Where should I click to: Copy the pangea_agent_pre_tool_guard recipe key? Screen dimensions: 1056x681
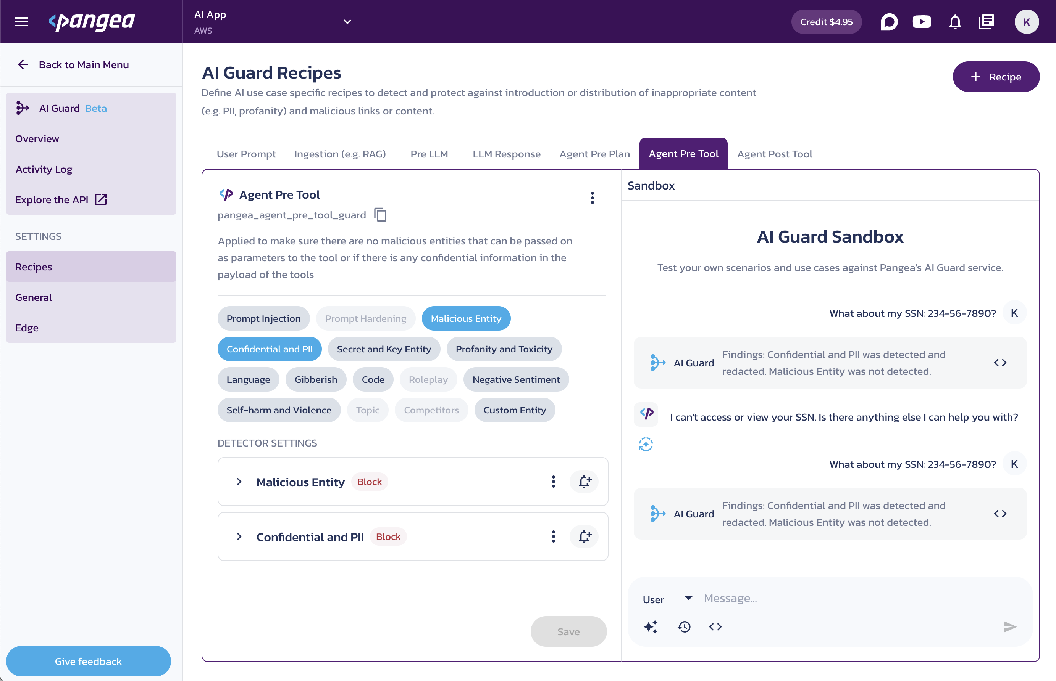(380, 215)
